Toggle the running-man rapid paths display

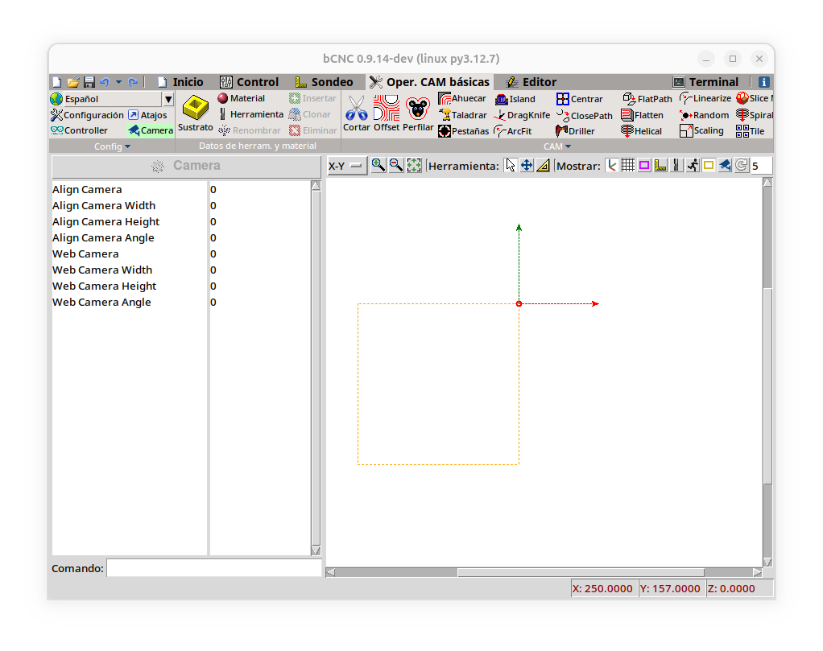(x=693, y=165)
